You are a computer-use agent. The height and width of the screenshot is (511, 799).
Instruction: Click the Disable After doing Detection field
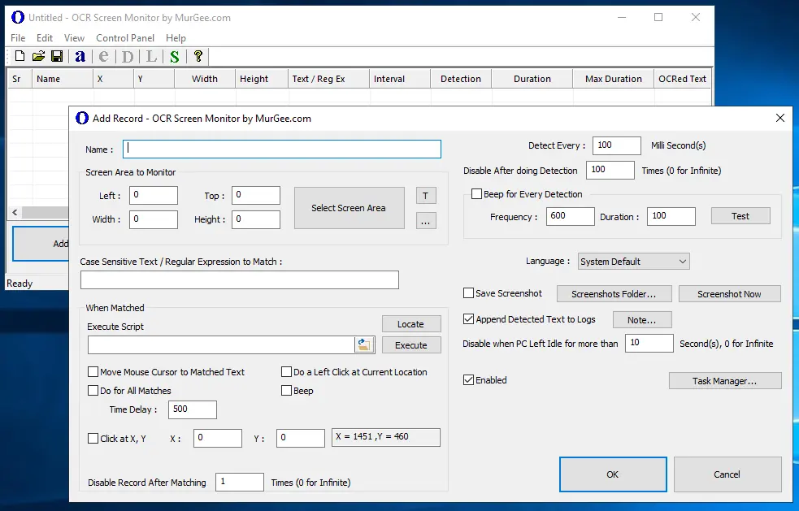click(x=610, y=170)
